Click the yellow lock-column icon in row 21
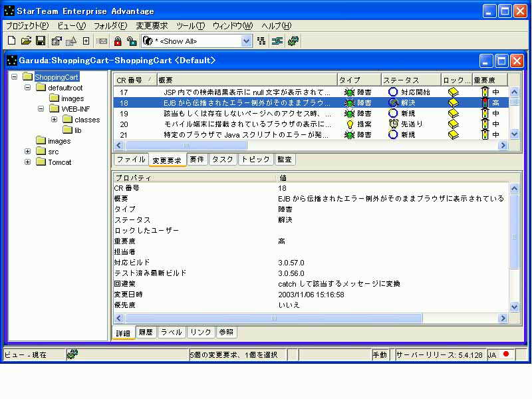532x399 pixels. [x=454, y=135]
